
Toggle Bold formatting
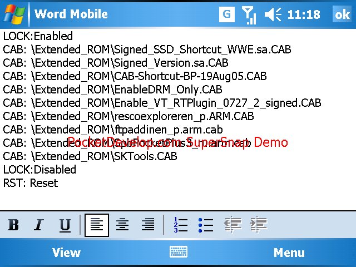pyautogui.click(x=13, y=225)
